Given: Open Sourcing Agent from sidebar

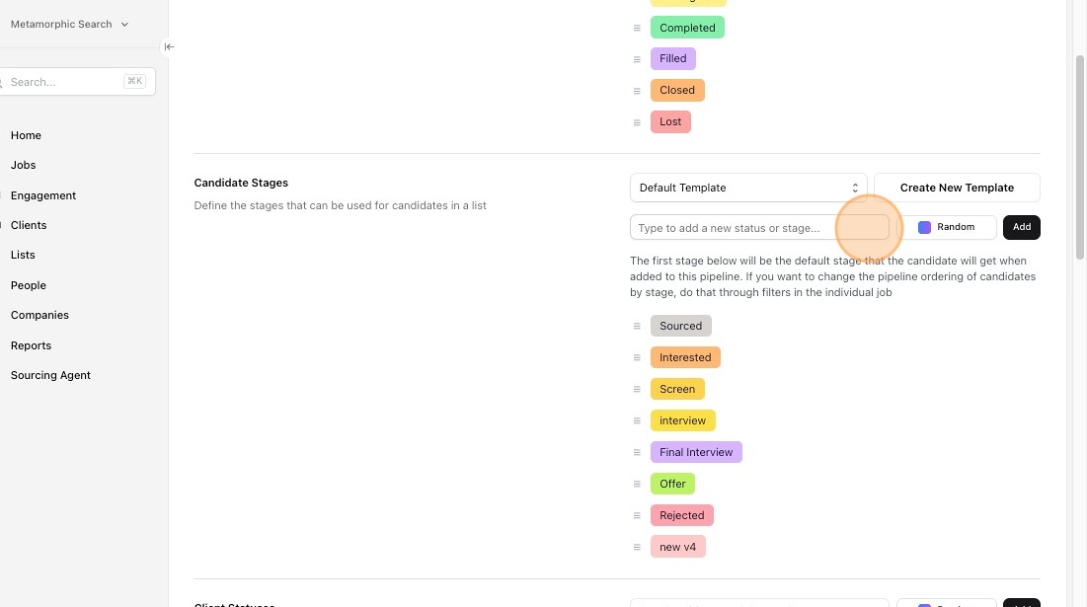Looking at the screenshot, I should click(50, 375).
